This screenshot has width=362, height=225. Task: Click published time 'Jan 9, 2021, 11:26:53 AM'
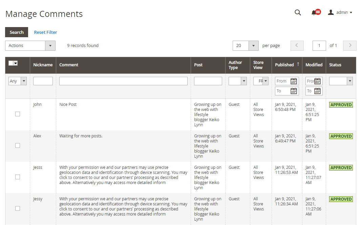point(286,170)
